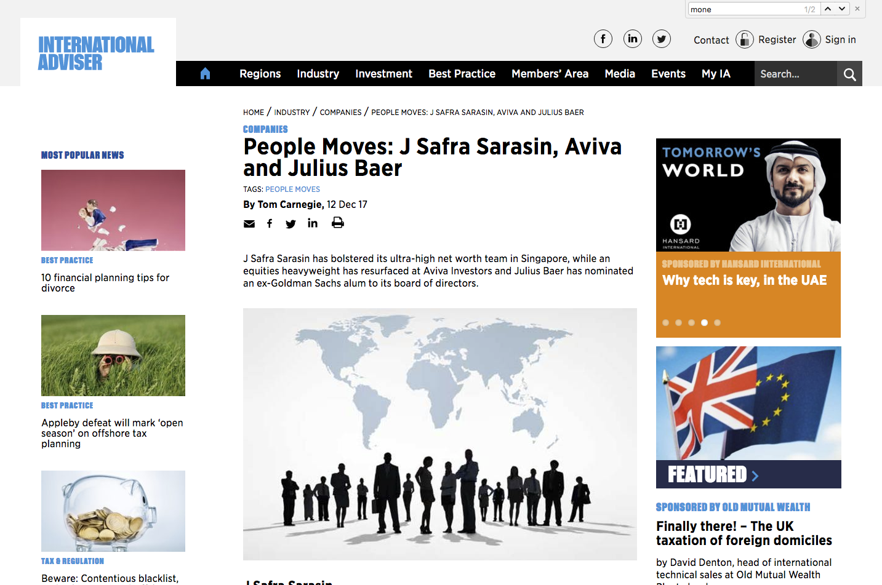Click the FEATURED arrow chevron
Screen dimensions: 882x585
click(x=755, y=476)
